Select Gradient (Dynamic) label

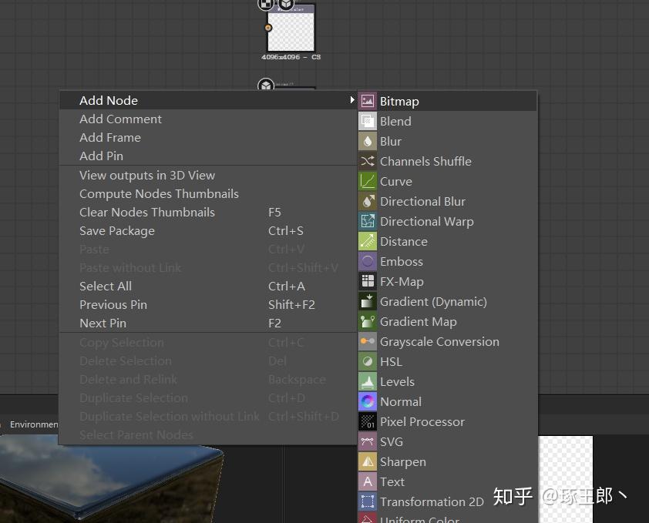click(x=433, y=302)
